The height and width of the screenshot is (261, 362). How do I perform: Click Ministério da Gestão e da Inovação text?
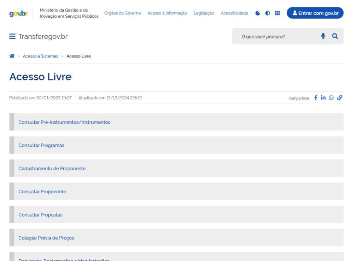pyautogui.click(x=69, y=13)
